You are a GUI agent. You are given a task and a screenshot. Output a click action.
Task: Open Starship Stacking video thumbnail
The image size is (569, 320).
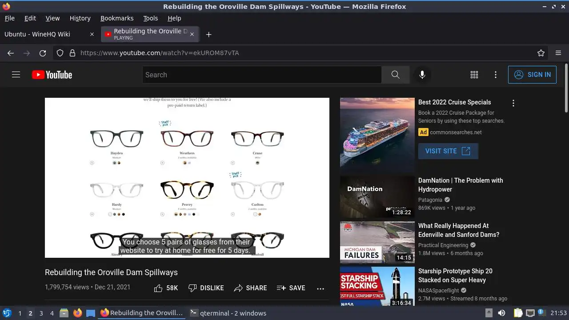click(377, 287)
